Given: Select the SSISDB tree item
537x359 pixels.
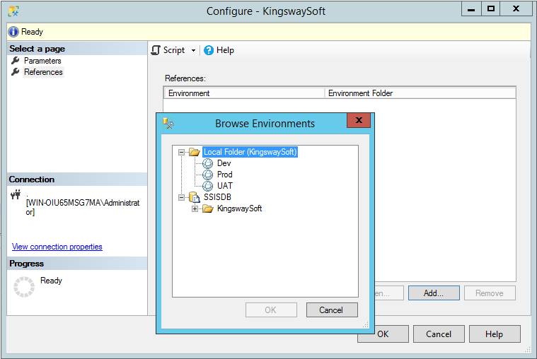Looking at the screenshot, I should (217, 197).
